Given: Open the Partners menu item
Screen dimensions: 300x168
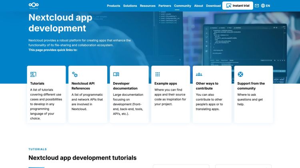Looking at the screenshot, I should pos(164,6).
